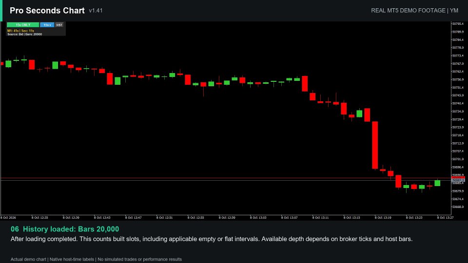
Task: Click the '8 Oct 12:55' time axis label
Action: coord(196,218)
